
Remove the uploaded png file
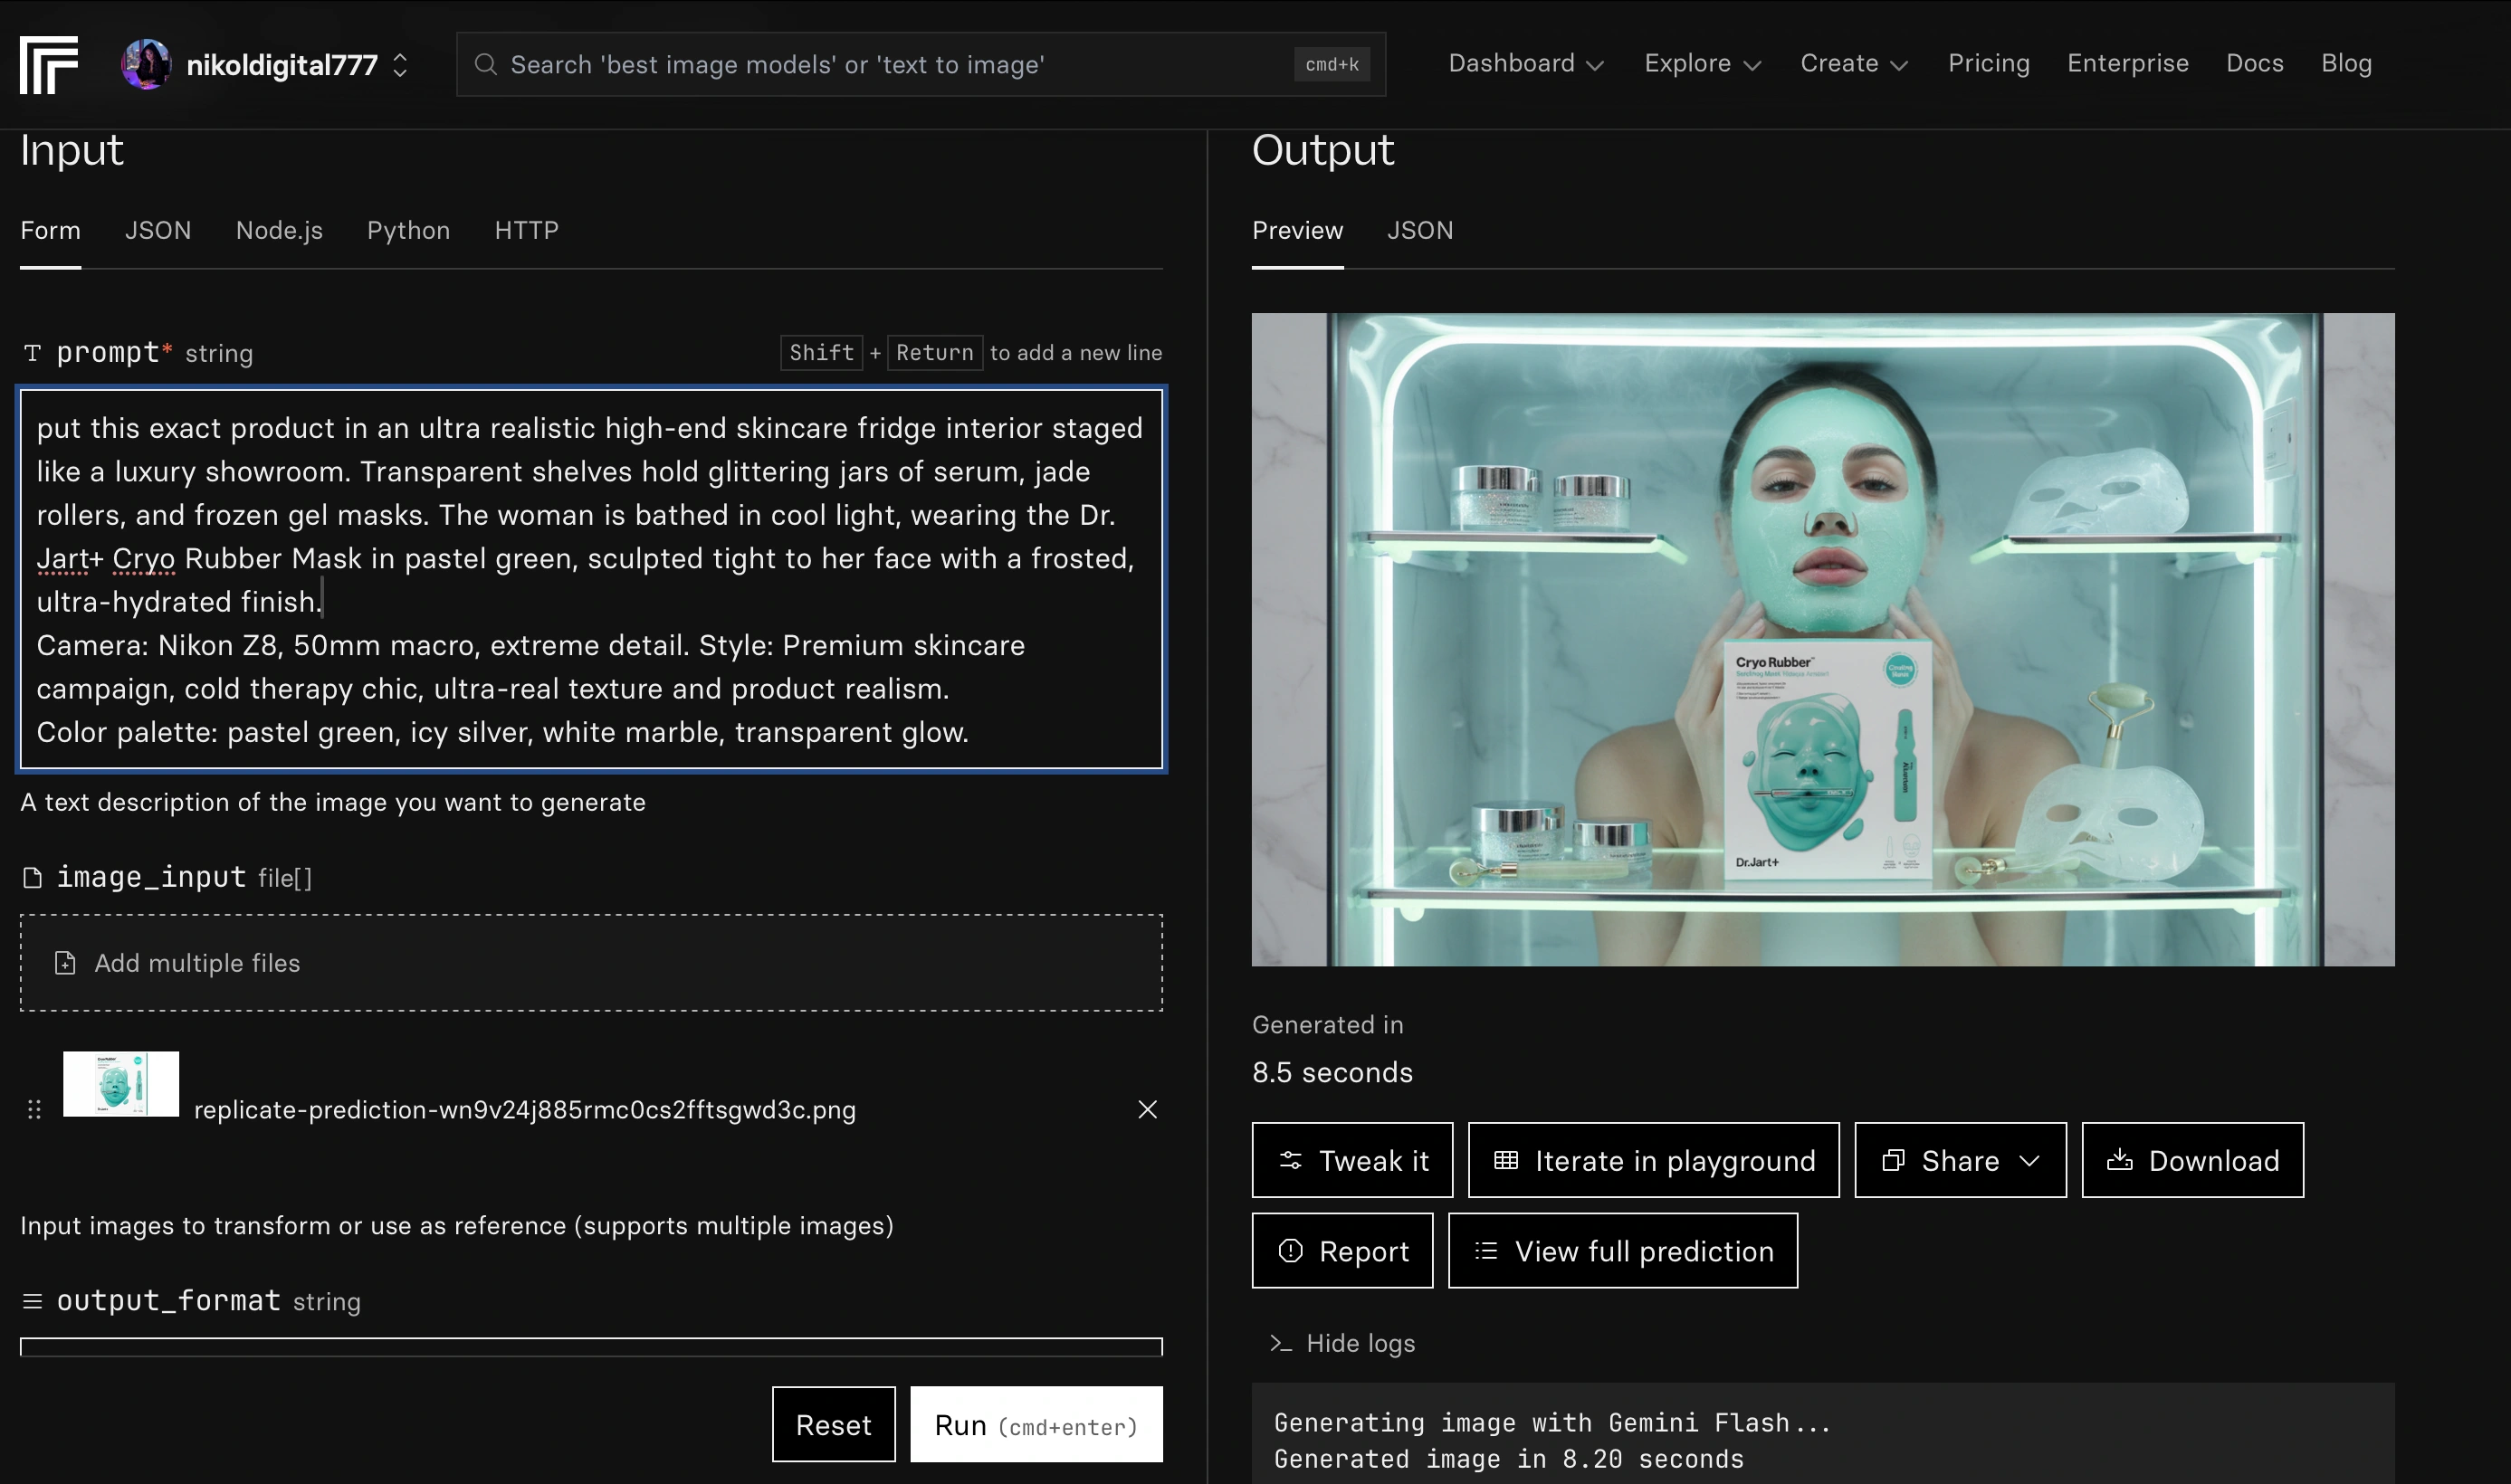(1148, 1110)
